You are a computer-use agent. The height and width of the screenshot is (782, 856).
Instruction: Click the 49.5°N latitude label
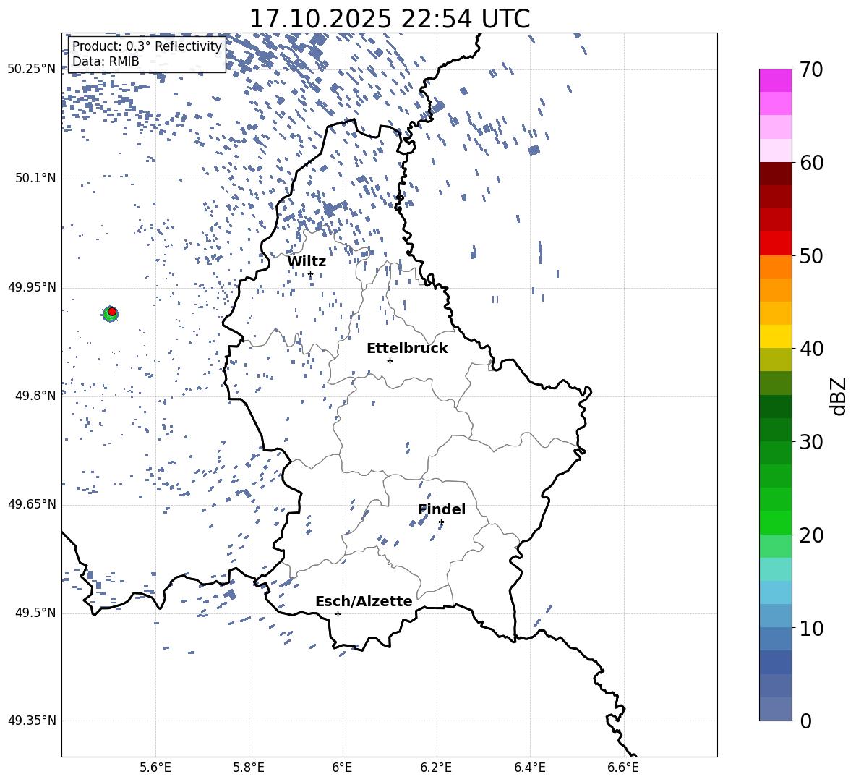click(35, 613)
